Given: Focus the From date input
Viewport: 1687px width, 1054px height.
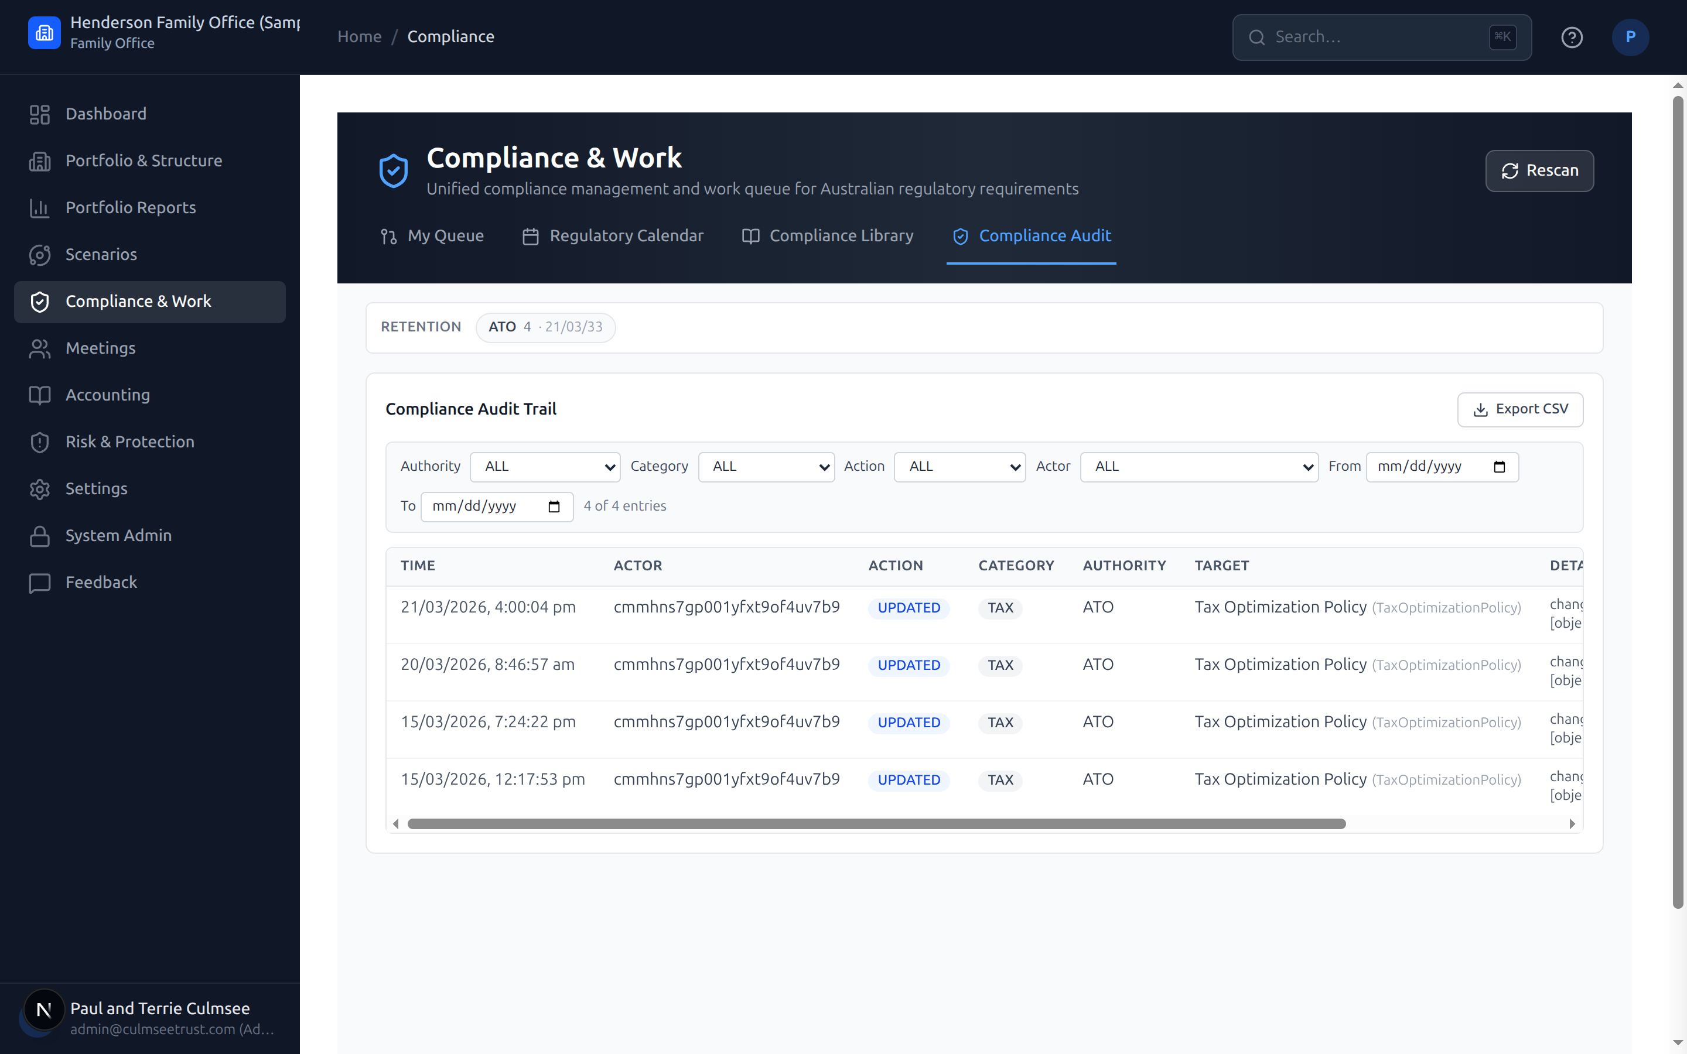Looking at the screenshot, I should pyautogui.click(x=1442, y=466).
